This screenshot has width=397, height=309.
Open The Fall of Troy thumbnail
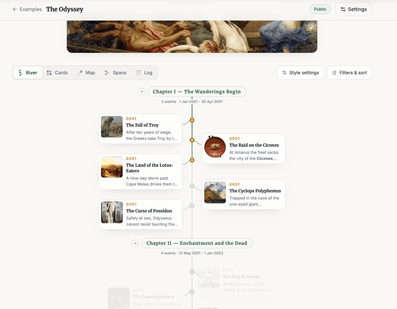coord(112,127)
